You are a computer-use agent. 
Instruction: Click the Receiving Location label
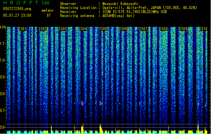pyautogui.click(x=78, y=8)
